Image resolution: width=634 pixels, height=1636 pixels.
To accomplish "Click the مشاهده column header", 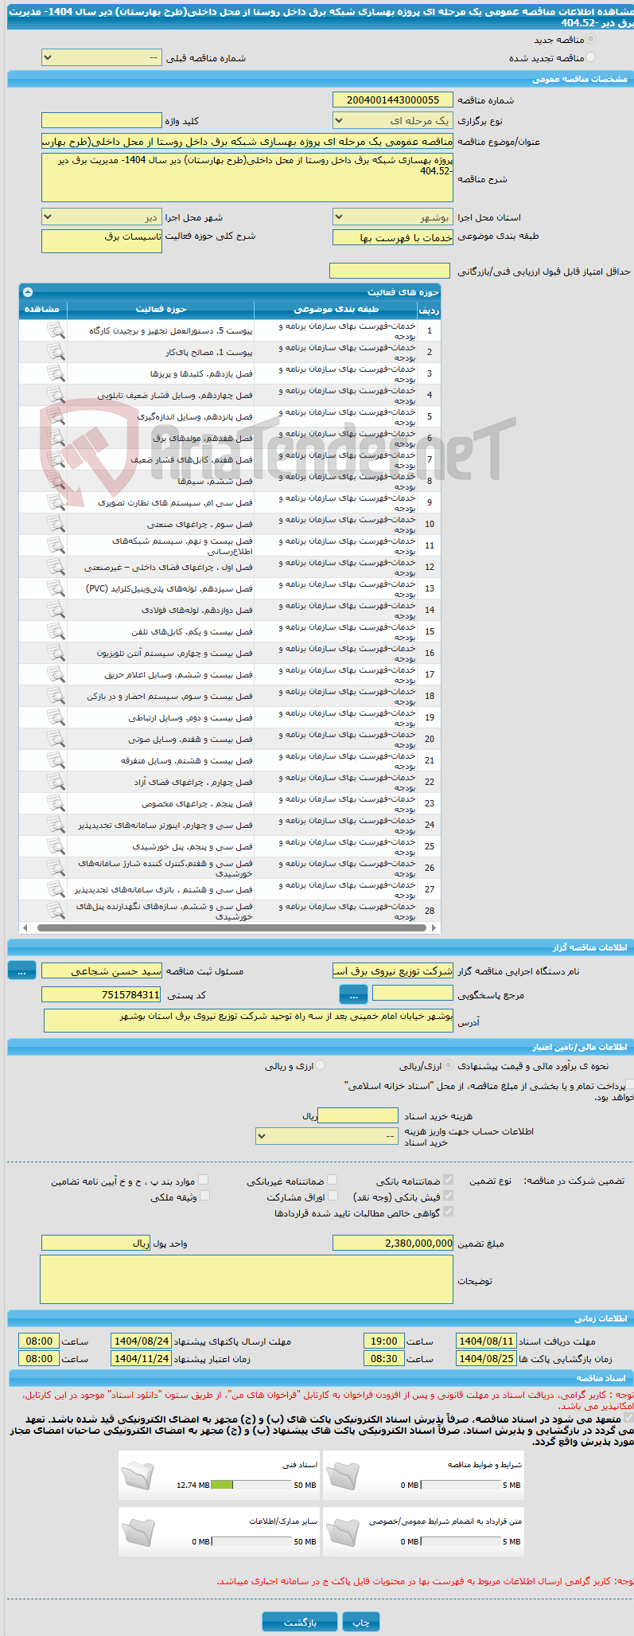I will point(42,309).
